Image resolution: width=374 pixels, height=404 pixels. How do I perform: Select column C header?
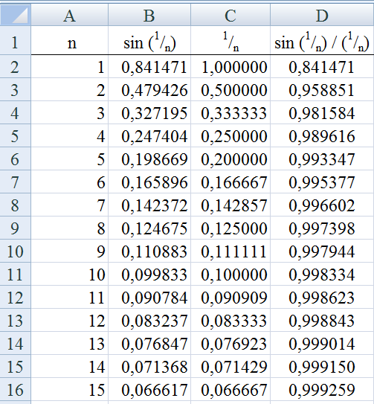[x=230, y=15]
